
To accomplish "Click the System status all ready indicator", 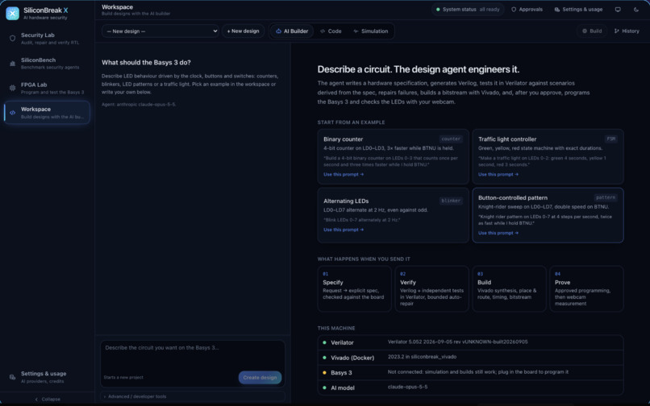I will pos(468,9).
